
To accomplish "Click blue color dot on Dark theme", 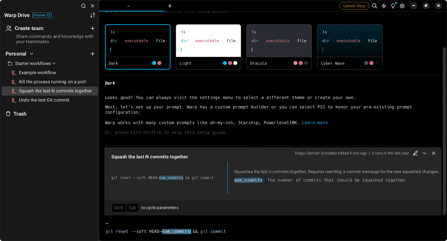I will [154, 63].
